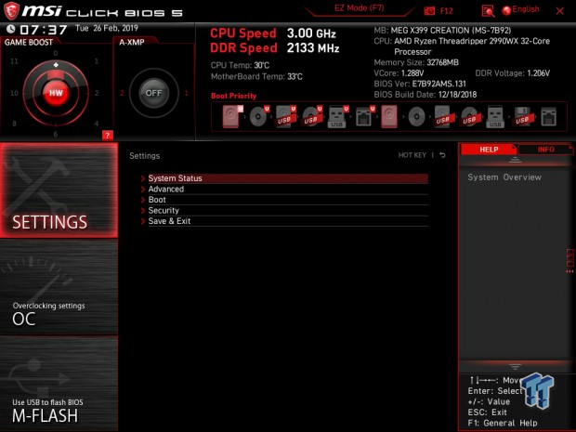This screenshot has height=432, width=576.
Task: Click the help panel bottom scroll handle
Action: point(515,366)
